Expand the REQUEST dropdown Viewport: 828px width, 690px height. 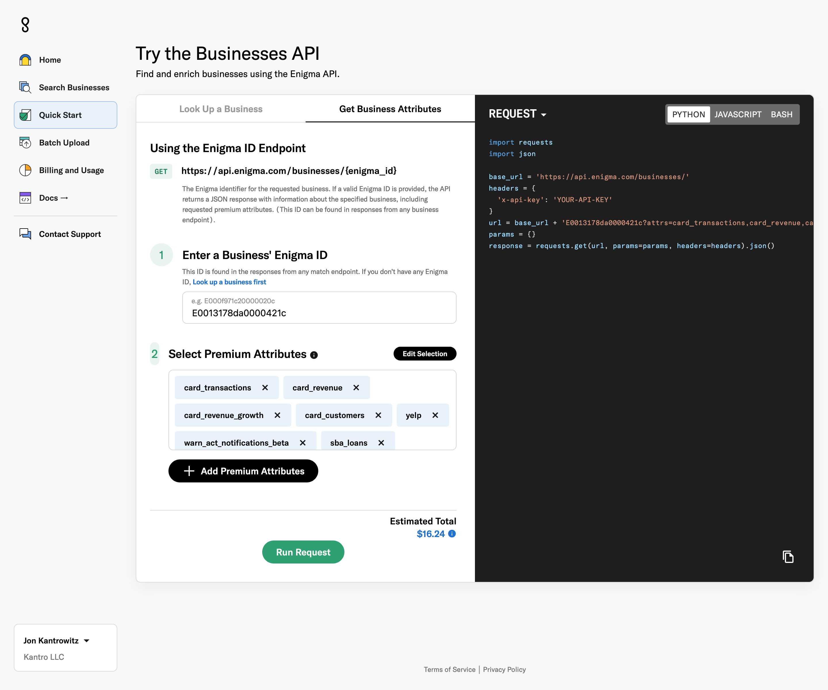click(518, 114)
